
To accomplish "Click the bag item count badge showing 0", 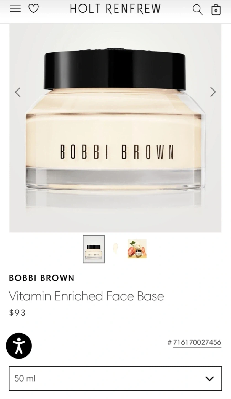I will (216, 11).
